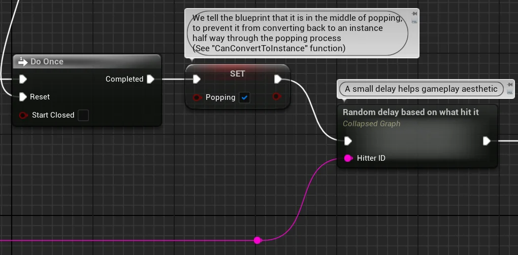Select the magenta reroute node on the wire
This screenshot has height=255, width=518.
point(257,240)
